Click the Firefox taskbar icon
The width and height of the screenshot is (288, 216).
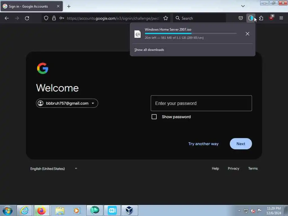42,210
